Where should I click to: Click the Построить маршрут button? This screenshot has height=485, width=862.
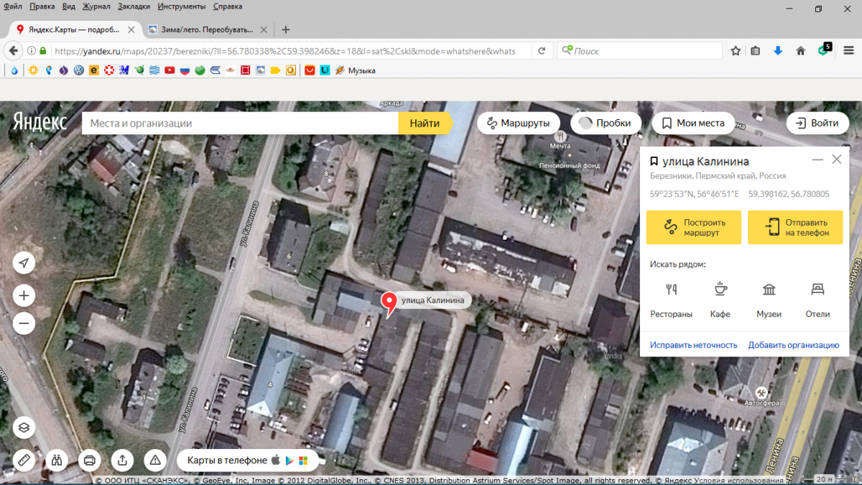click(692, 228)
